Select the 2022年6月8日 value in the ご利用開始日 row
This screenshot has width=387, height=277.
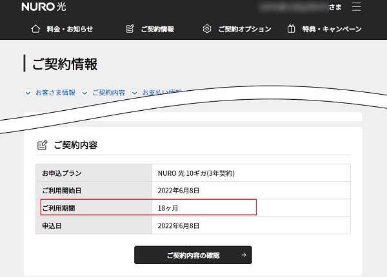point(179,191)
